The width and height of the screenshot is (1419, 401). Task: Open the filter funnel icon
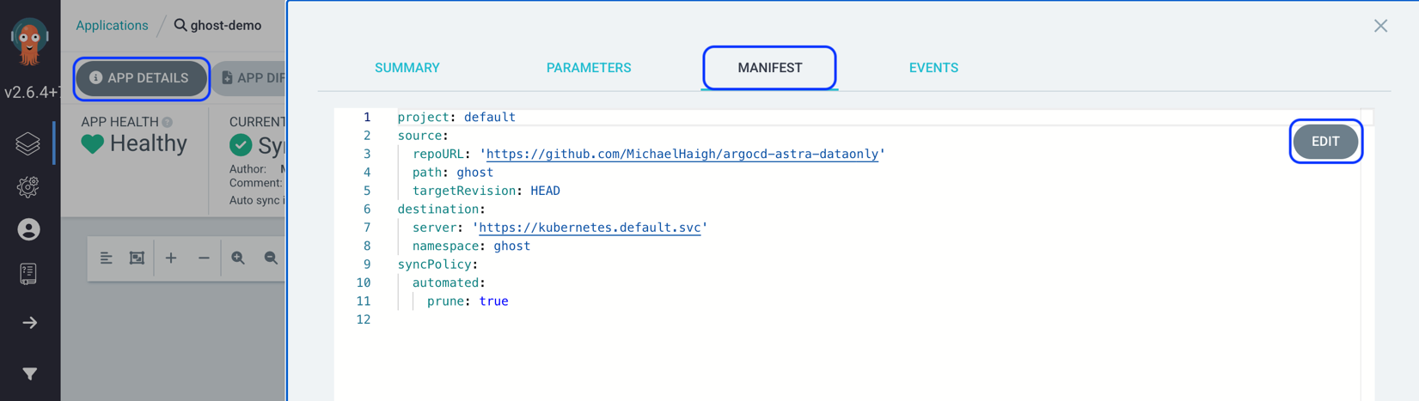[30, 374]
